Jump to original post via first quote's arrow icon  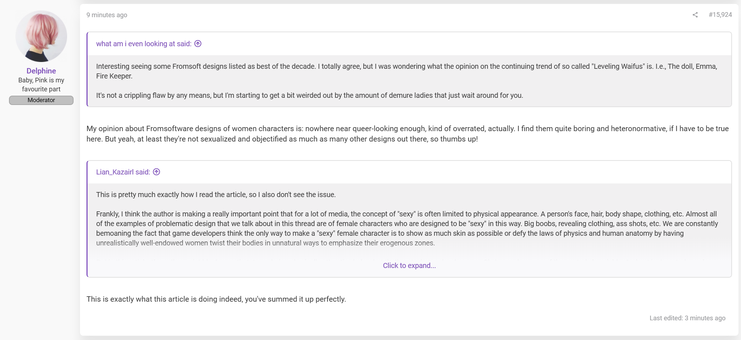tap(198, 44)
